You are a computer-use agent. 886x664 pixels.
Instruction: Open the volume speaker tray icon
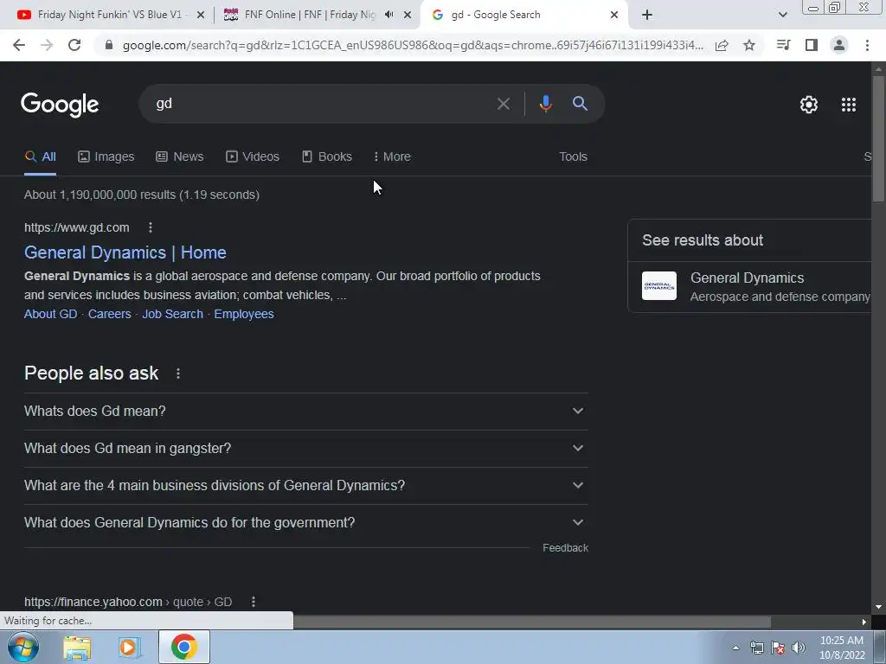[x=799, y=648]
